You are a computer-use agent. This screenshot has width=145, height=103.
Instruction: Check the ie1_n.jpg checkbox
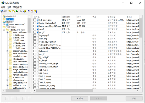35,70
